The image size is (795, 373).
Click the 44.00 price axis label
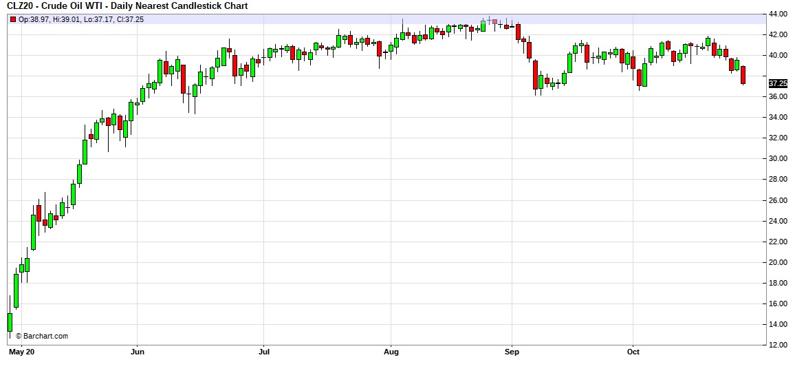[778, 14]
